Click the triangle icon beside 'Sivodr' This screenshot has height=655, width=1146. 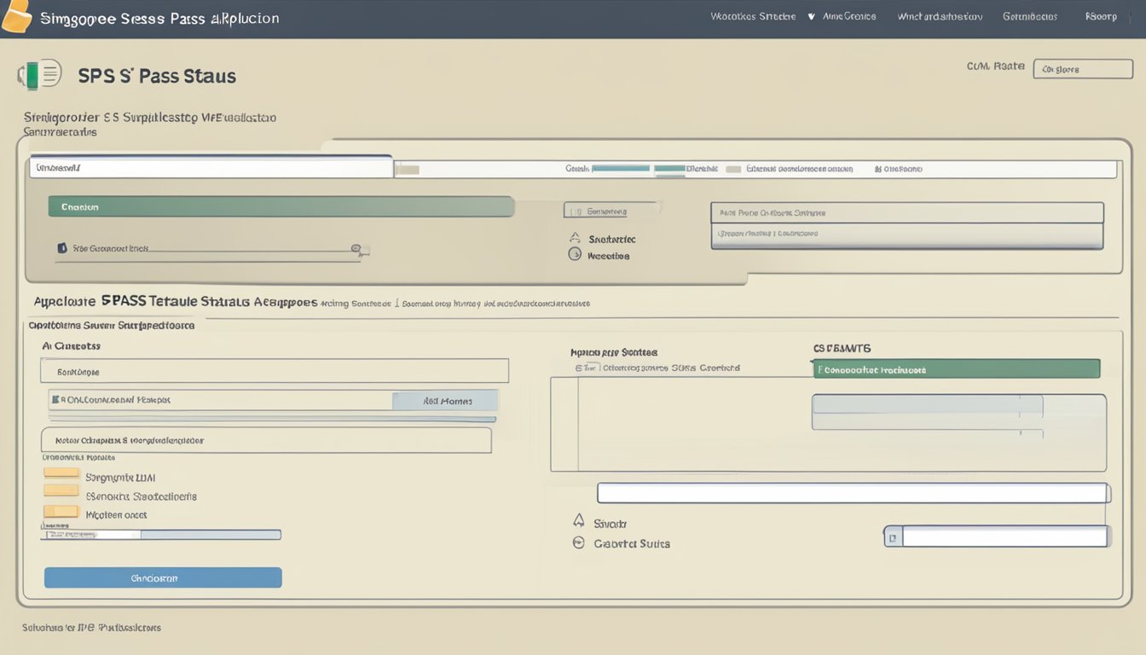[578, 520]
